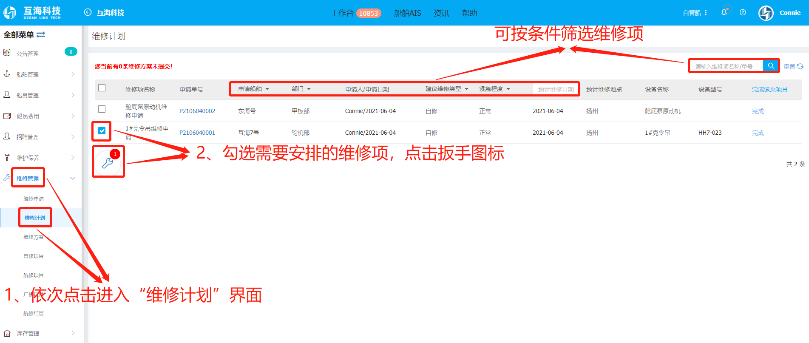Uncheck the 1#克令吊维修申请 row checkbox
Screen dimensions: 809x343
click(102, 131)
